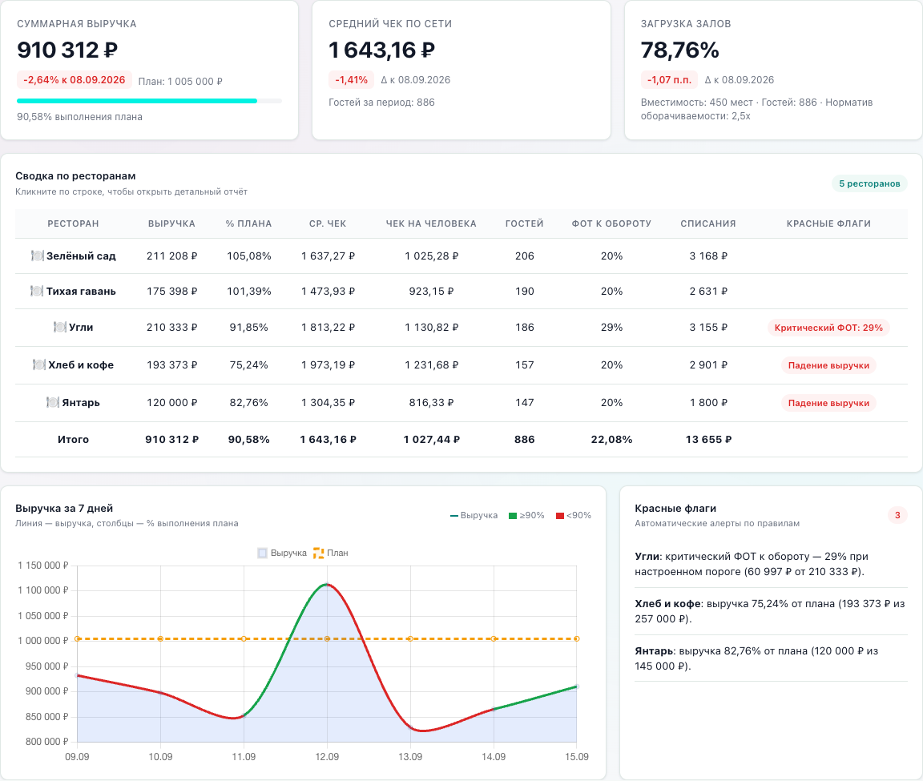Click the plate icon beside Хлеб и кофе
923x781 pixels.
[38, 364]
